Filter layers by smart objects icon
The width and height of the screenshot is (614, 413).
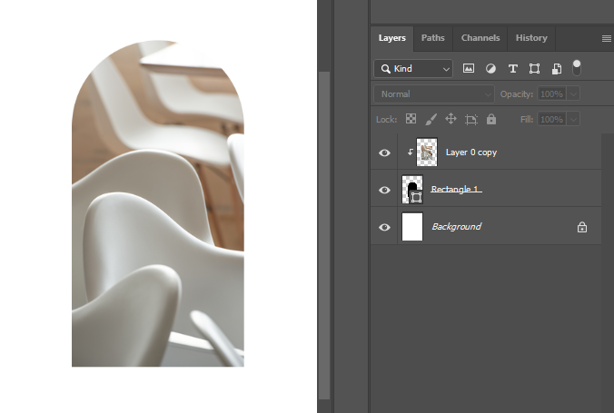[x=557, y=69]
